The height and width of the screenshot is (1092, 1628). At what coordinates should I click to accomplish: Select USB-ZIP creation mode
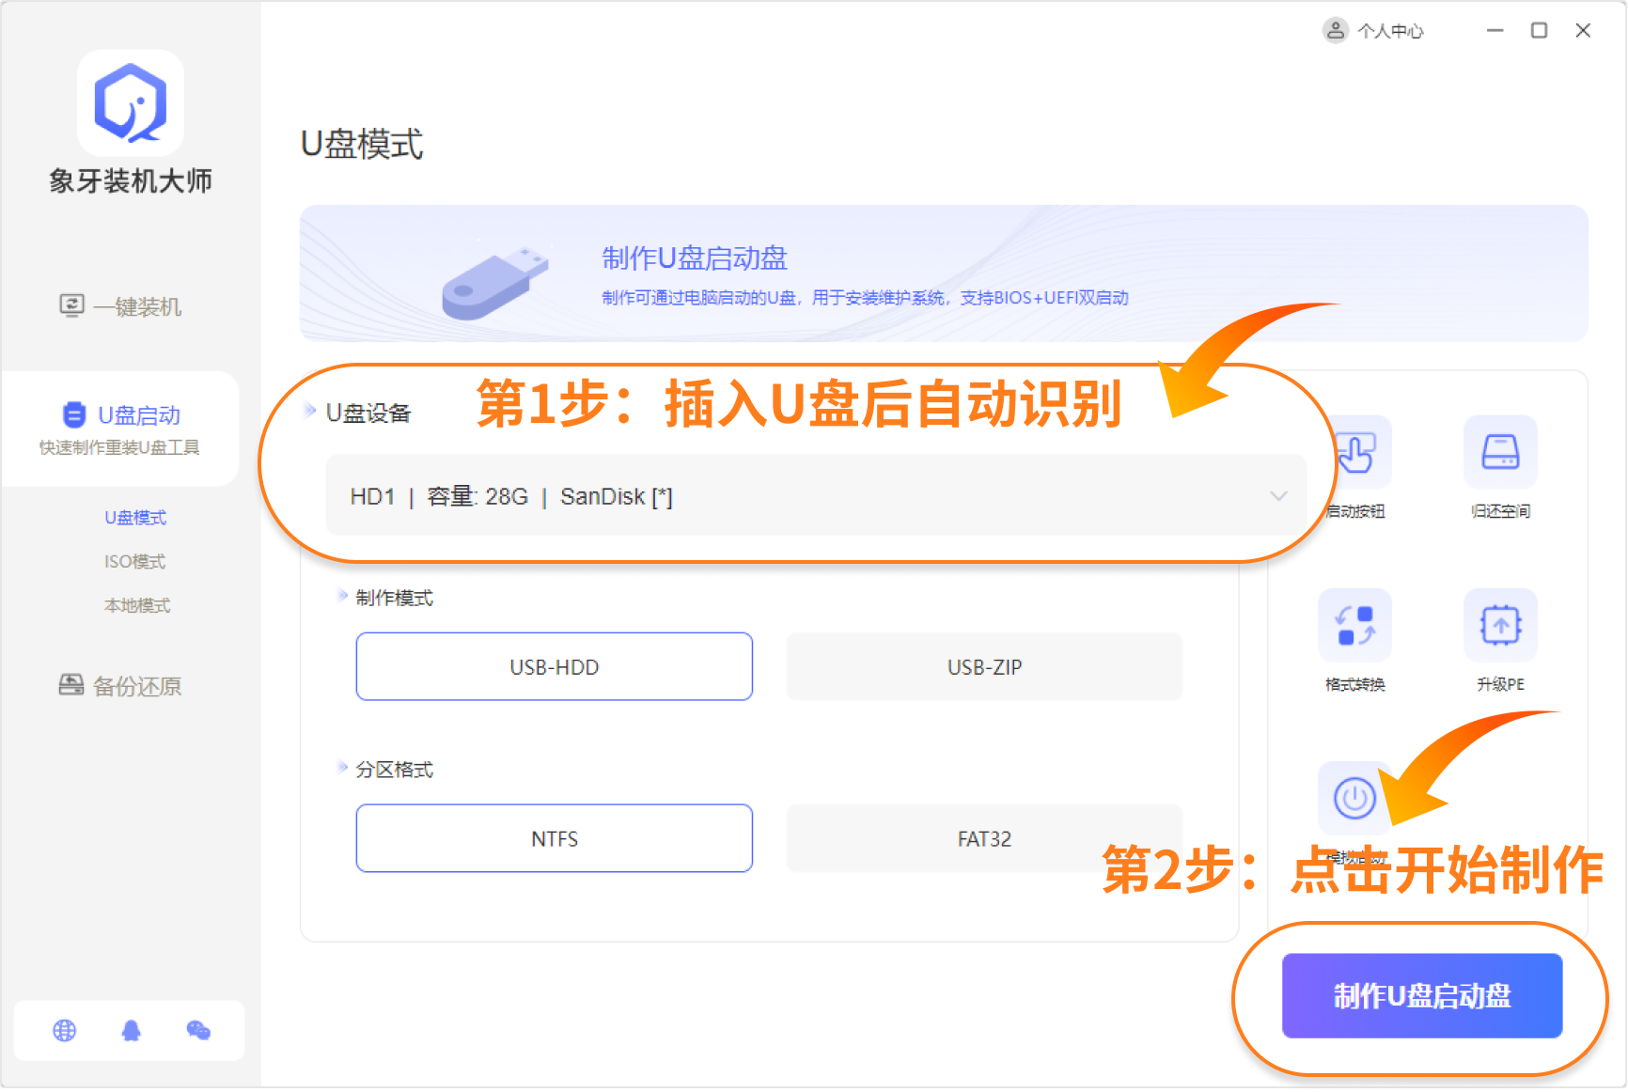983,667
